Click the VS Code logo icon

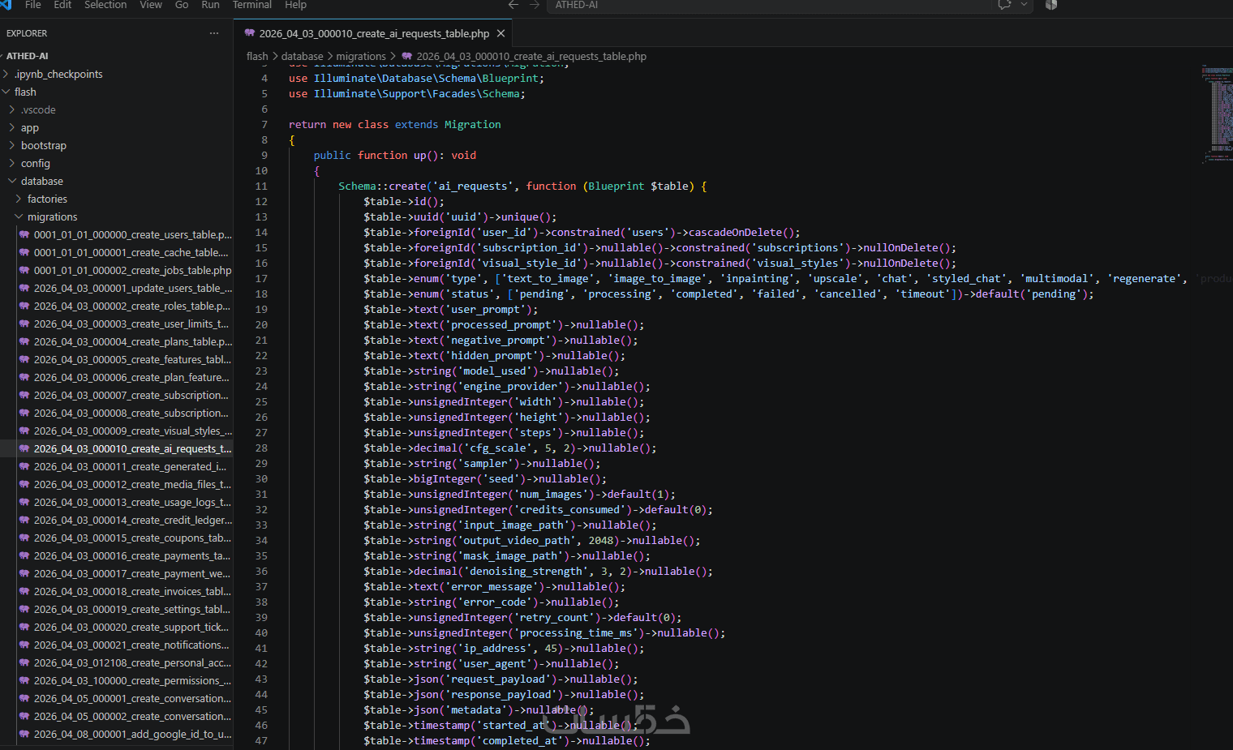point(6,4)
